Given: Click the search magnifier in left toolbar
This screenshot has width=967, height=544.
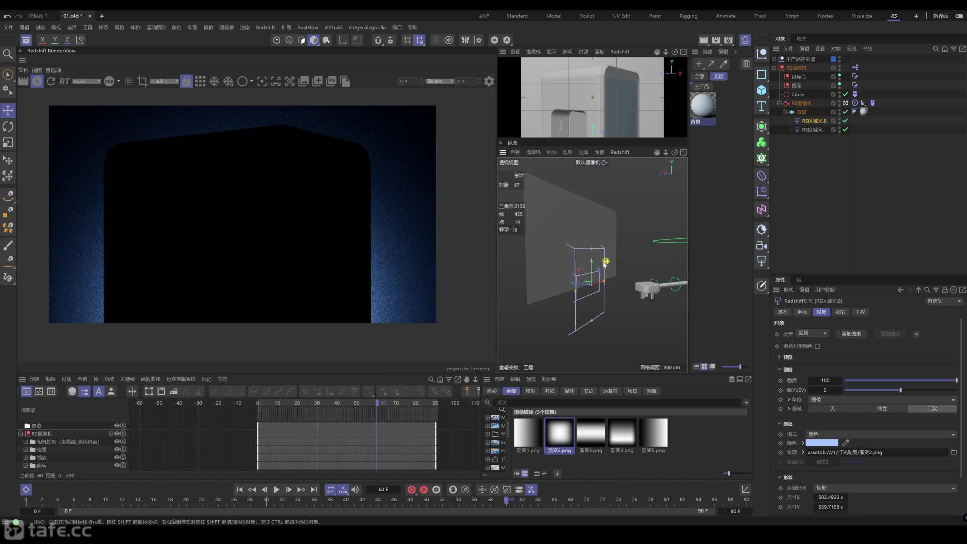Looking at the screenshot, I should (x=8, y=54).
